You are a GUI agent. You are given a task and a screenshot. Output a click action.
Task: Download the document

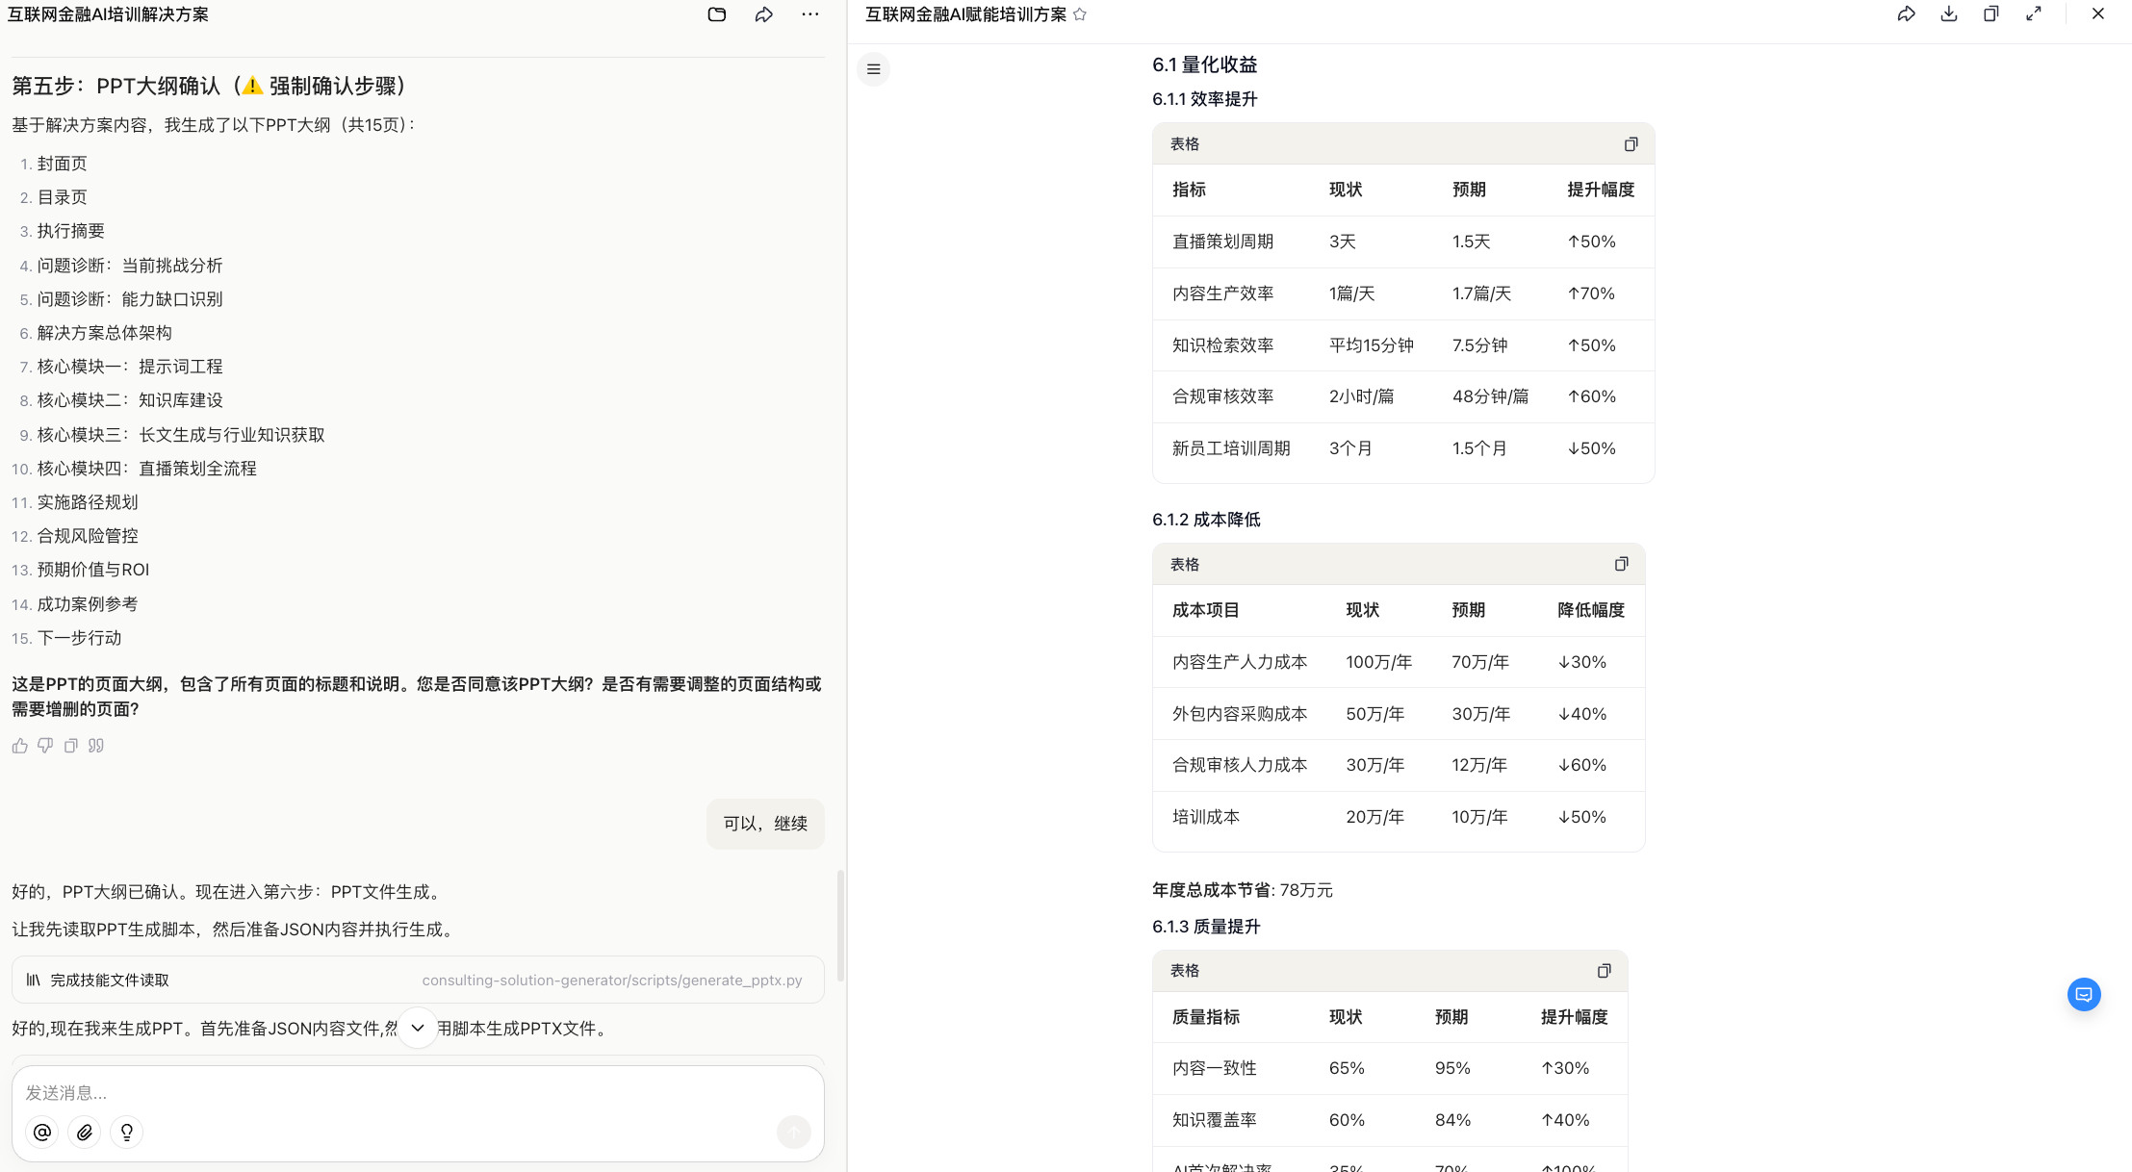[x=1949, y=14]
